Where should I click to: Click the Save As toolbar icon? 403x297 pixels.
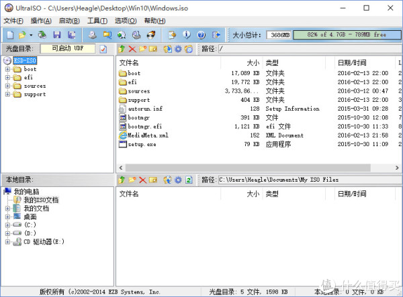71,35
